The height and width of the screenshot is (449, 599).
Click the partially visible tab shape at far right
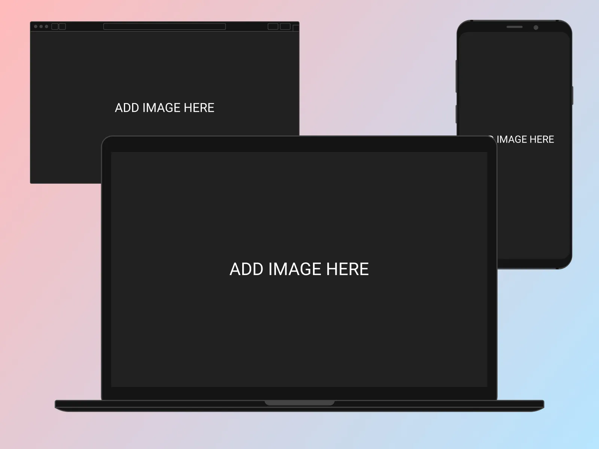tap(296, 27)
